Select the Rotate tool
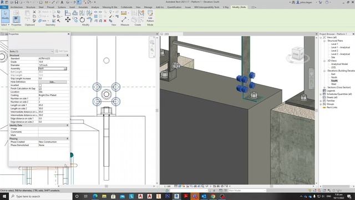Viewport: 355px width, 200px height. coord(82,20)
